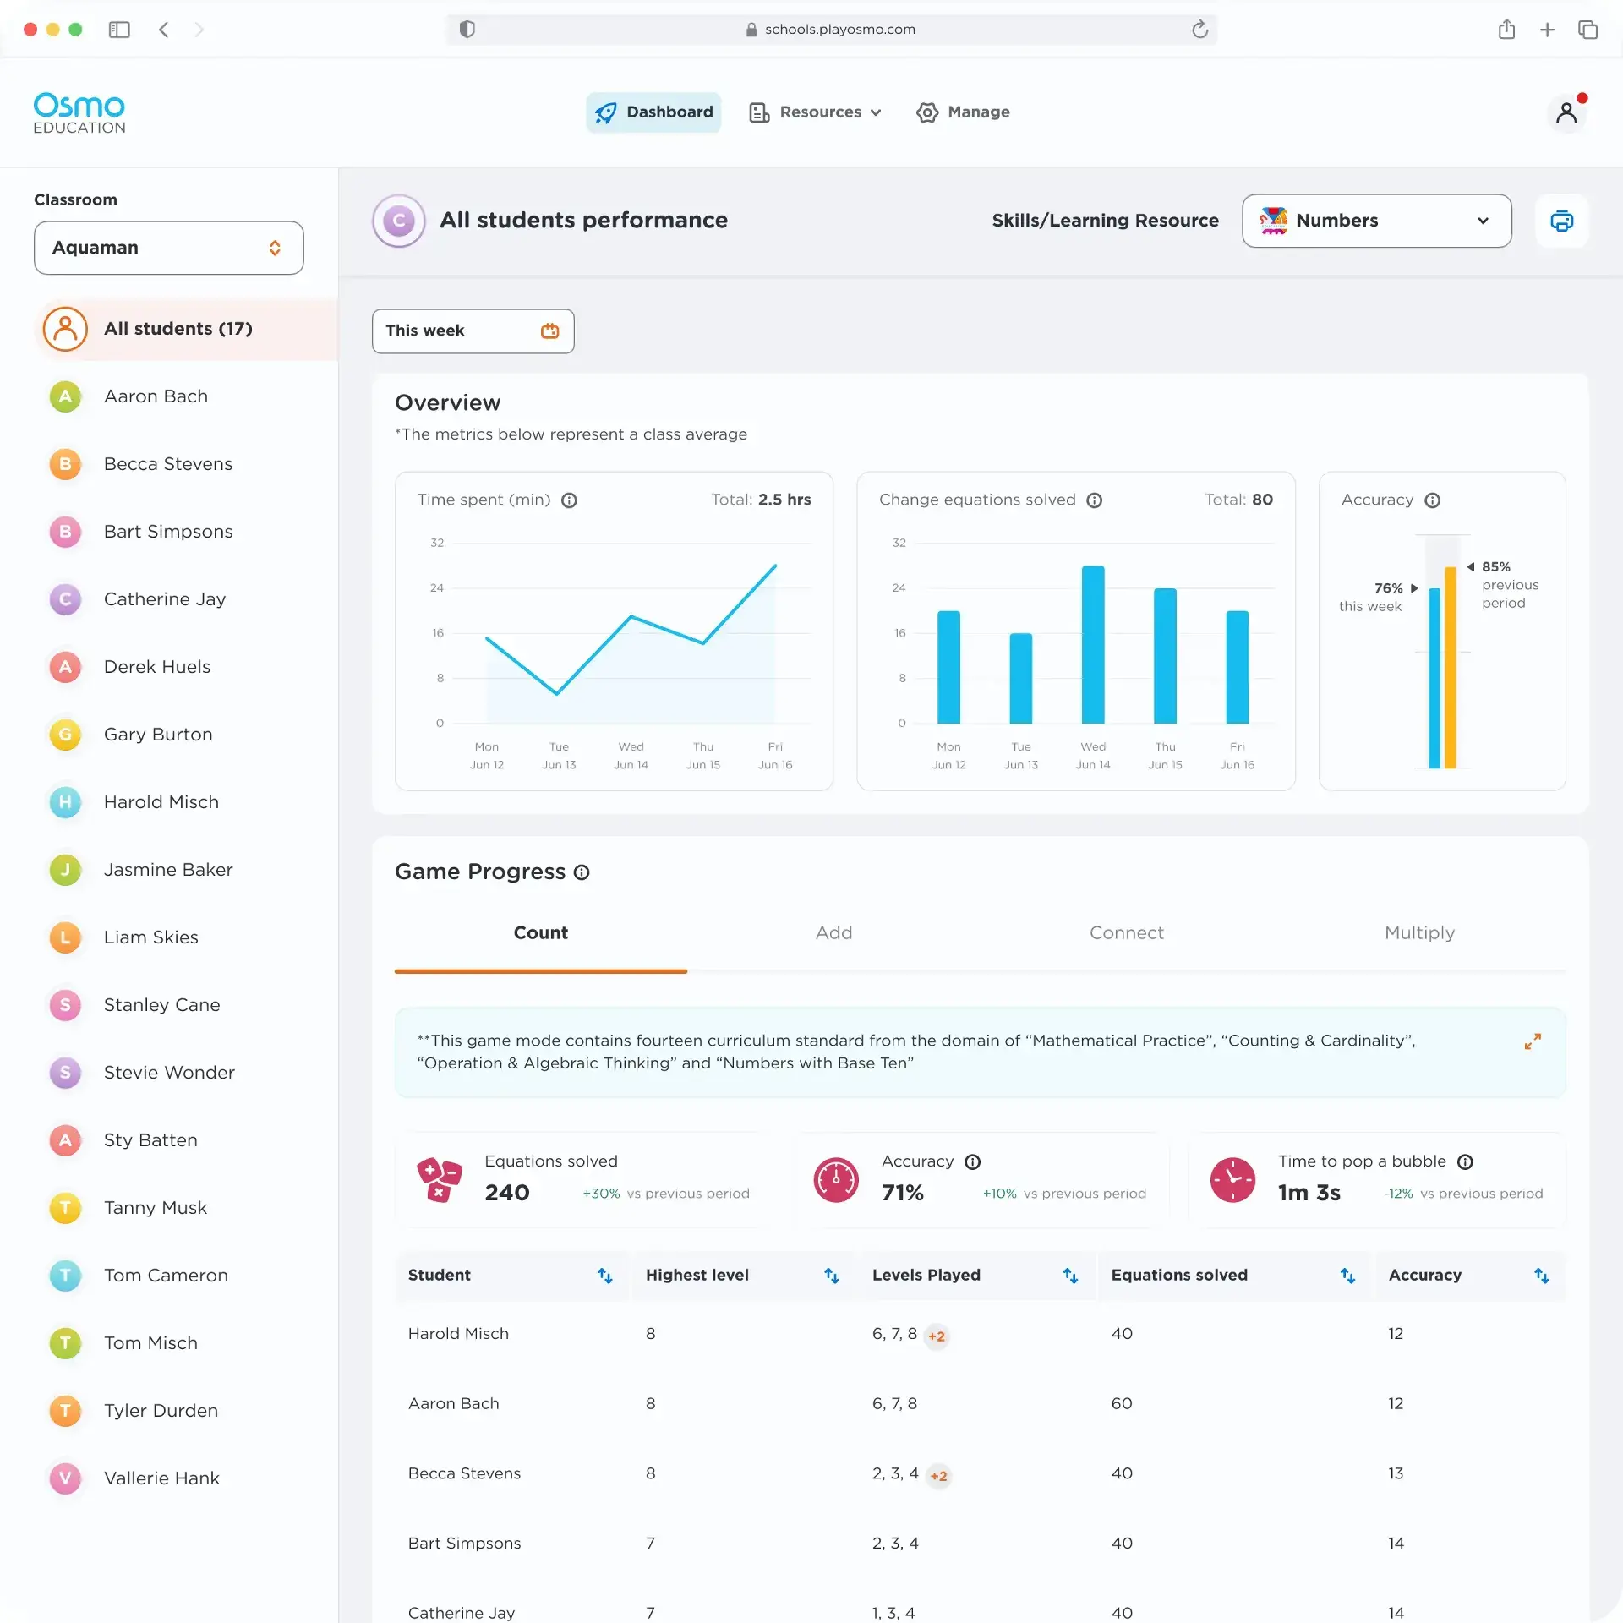The height and width of the screenshot is (1623, 1623).
Task: Click the browser tab overview icon
Action: (1587, 30)
